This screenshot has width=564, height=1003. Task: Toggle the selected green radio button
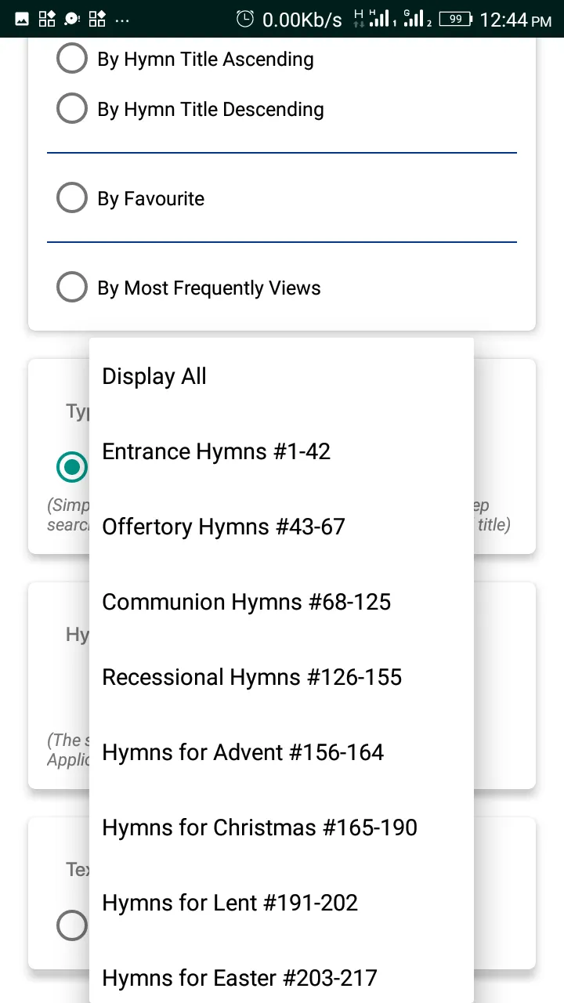coord(72,468)
